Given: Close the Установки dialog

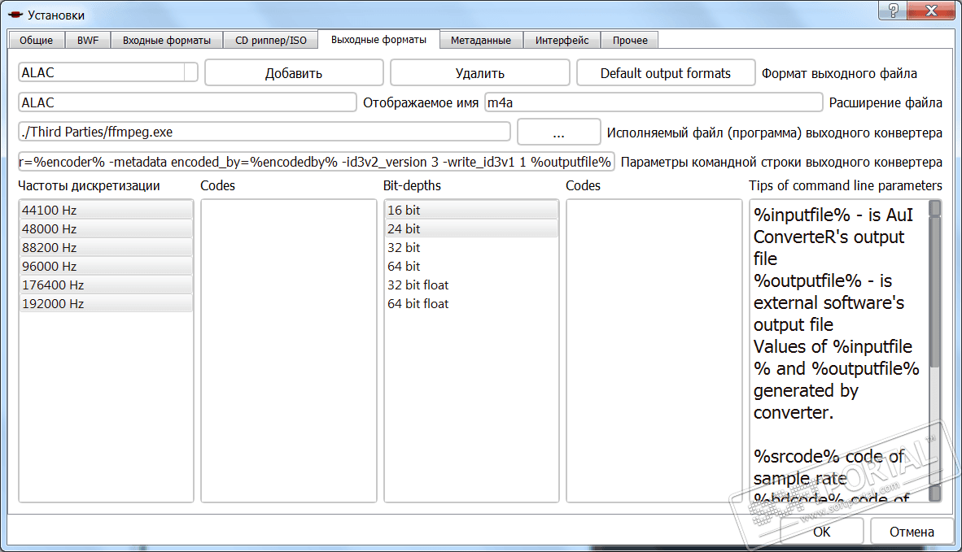Looking at the screenshot, I should tap(931, 11).
